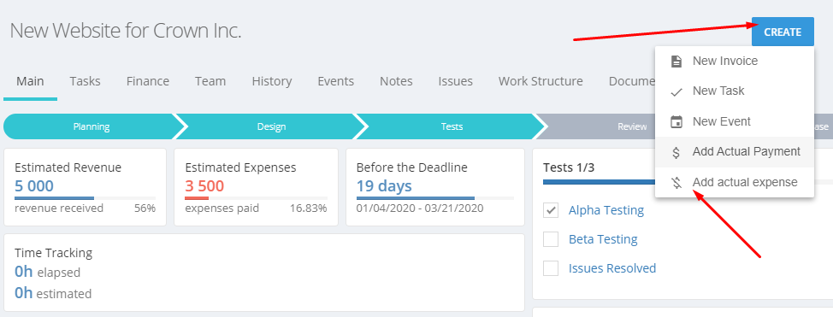Open the History tab
This screenshot has width=833, height=317.
271,81
